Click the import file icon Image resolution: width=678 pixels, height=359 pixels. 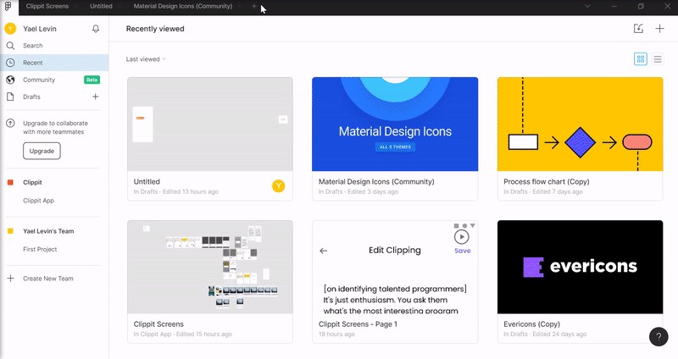(638, 29)
